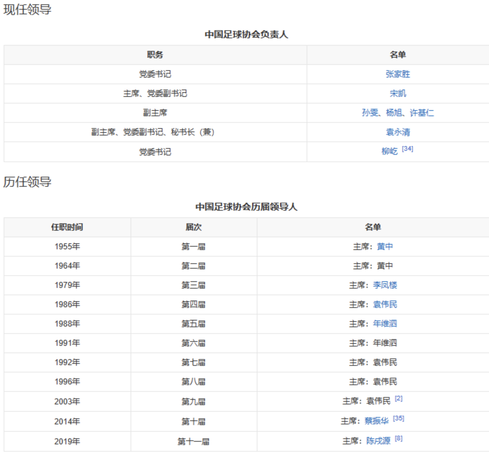Image resolution: width=489 pixels, height=456 pixels.
Task: Select the 第一届 cell
Action: point(194,247)
